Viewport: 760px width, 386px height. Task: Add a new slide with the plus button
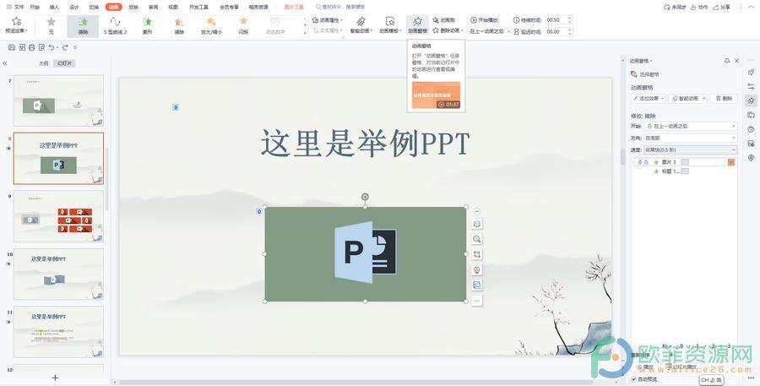click(55, 378)
